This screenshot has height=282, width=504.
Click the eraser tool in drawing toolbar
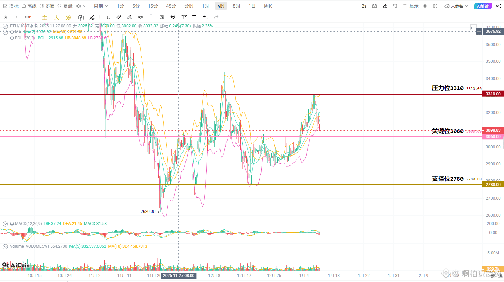(130, 17)
